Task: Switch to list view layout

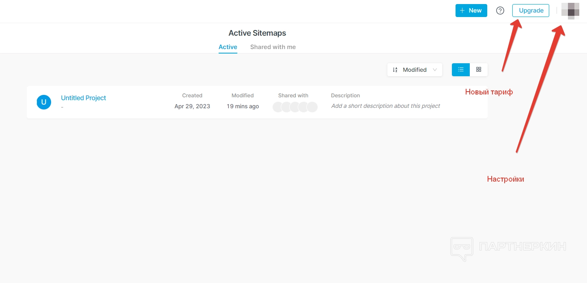Action: click(461, 70)
